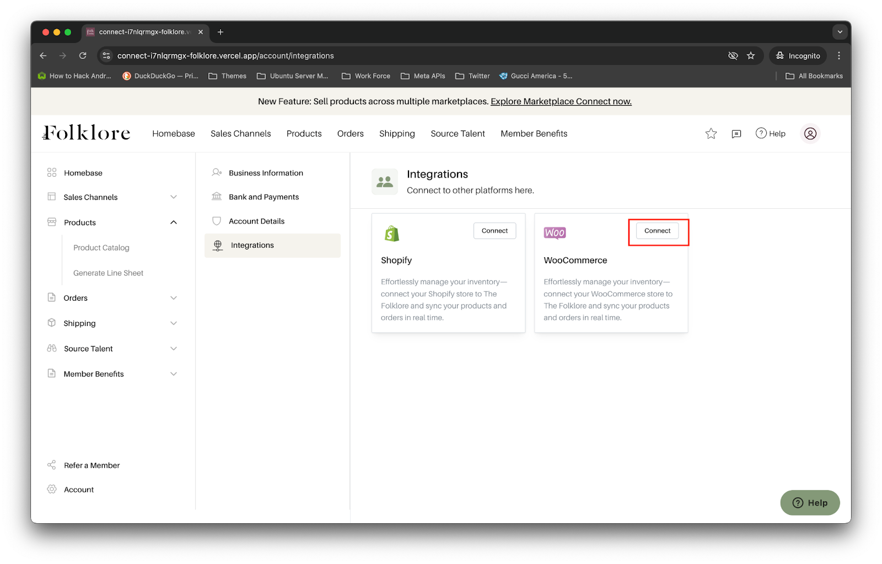Expand the Shipping sidebar section
Image resolution: width=882 pixels, height=564 pixels.
click(x=174, y=323)
